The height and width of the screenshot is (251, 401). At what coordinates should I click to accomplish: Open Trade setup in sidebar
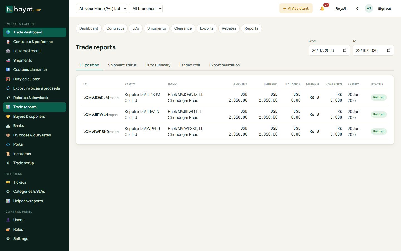(x=35, y=163)
